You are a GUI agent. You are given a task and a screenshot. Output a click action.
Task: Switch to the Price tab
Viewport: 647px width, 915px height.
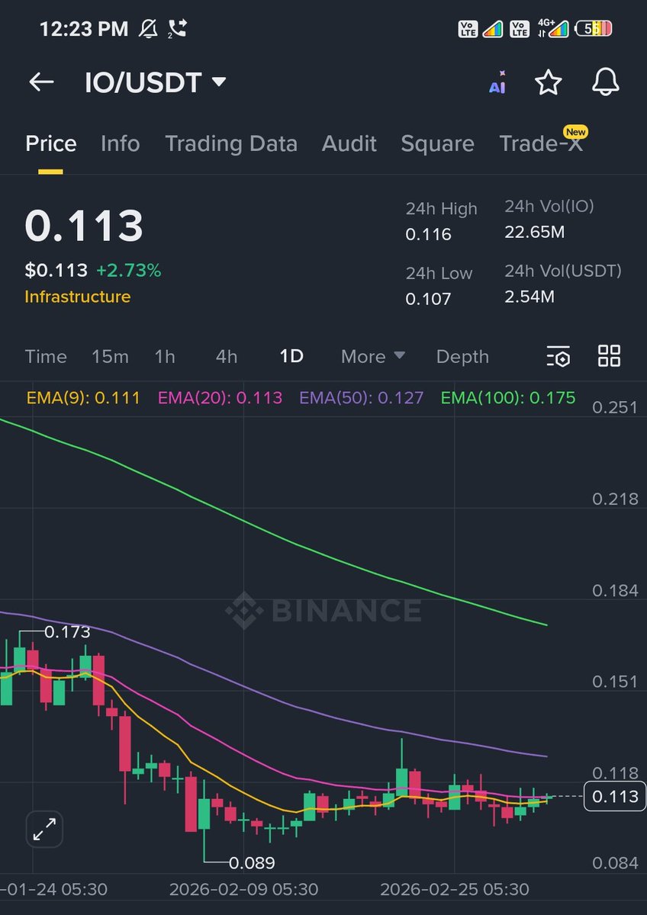click(51, 143)
